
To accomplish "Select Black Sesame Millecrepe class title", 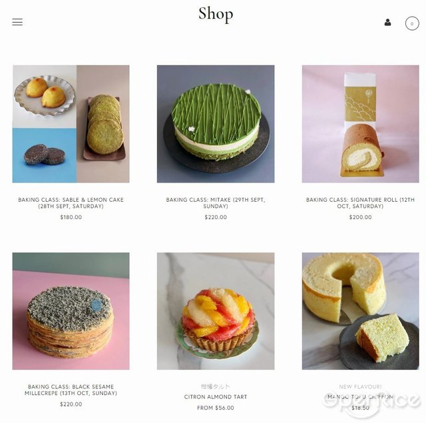I will coord(71,390).
